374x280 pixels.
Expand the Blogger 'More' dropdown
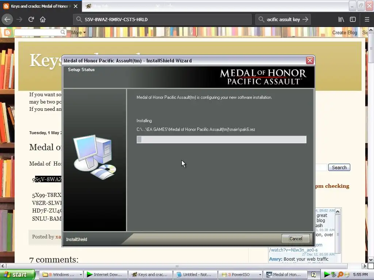[x=78, y=32]
